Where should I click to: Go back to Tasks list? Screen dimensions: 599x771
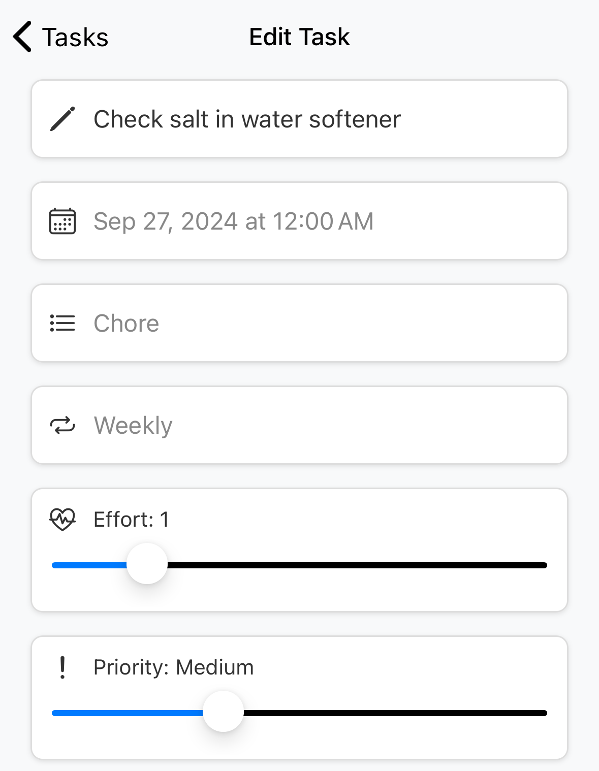pyautogui.click(x=75, y=37)
